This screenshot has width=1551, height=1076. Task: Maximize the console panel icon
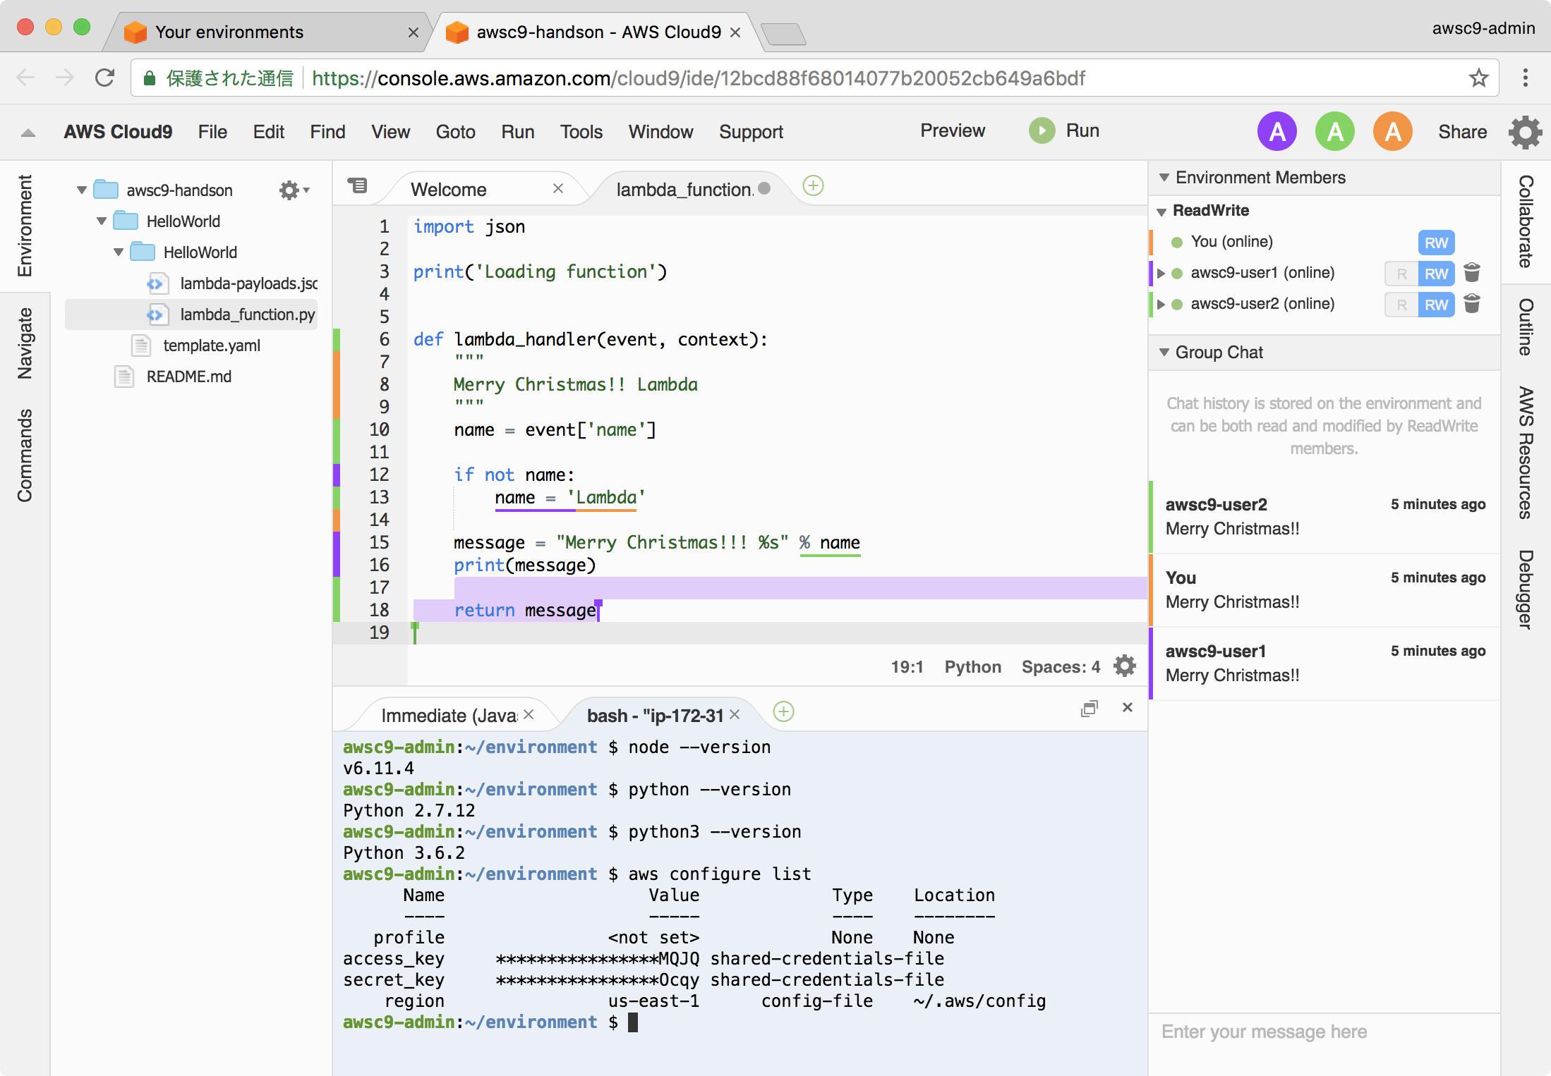pyautogui.click(x=1090, y=708)
